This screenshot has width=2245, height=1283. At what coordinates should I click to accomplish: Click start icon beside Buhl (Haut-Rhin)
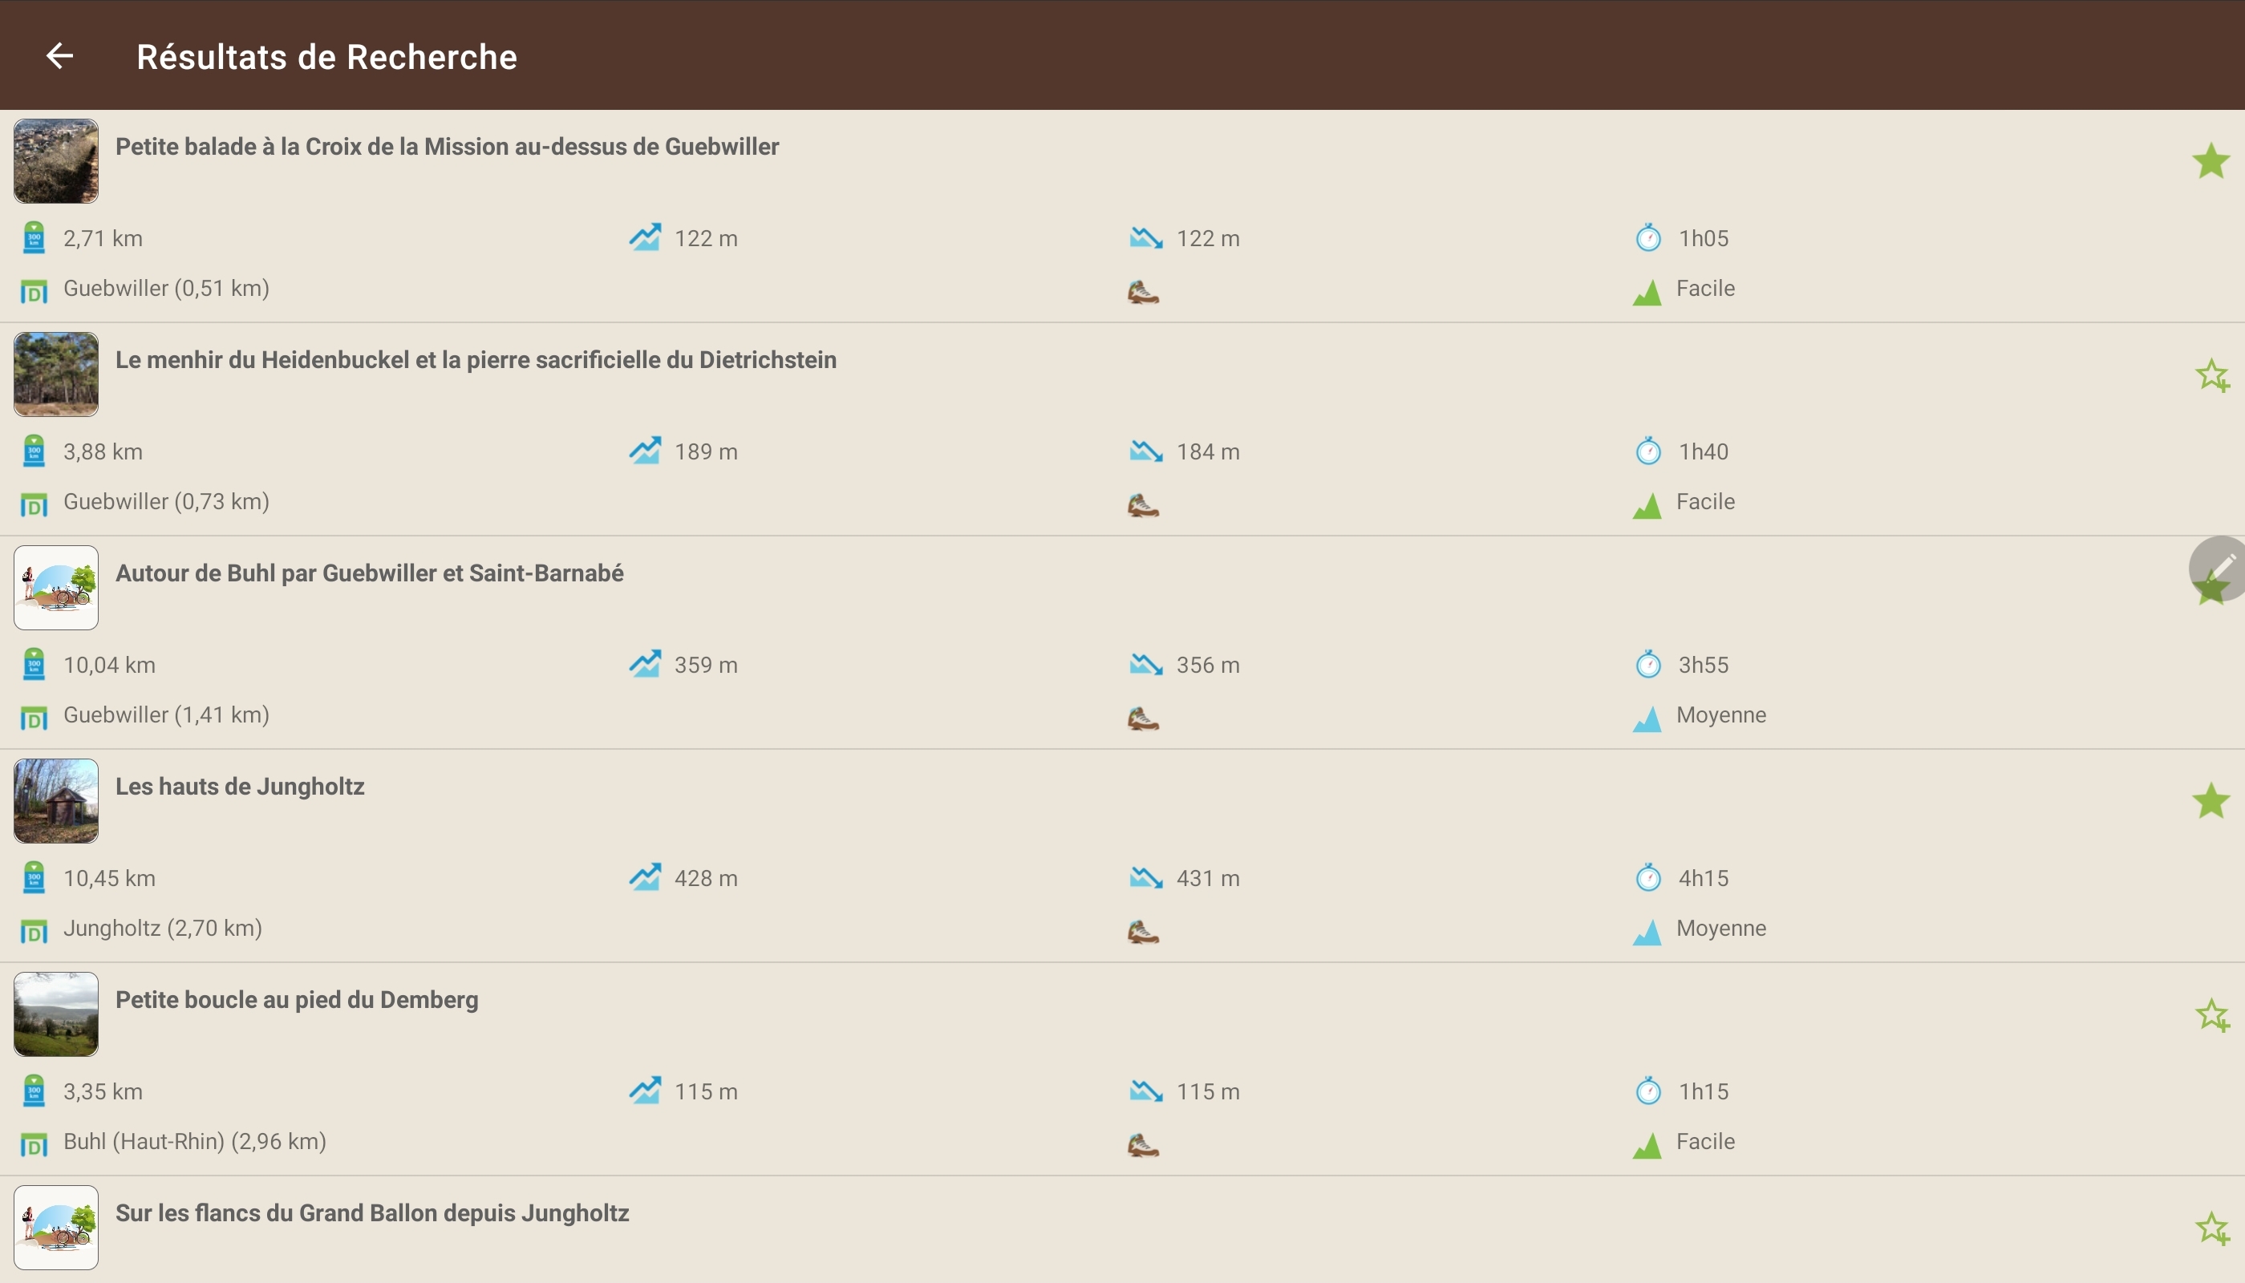point(34,1144)
